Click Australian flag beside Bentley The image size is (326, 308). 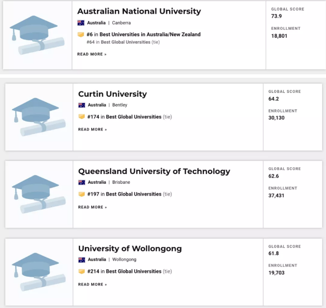point(82,105)
